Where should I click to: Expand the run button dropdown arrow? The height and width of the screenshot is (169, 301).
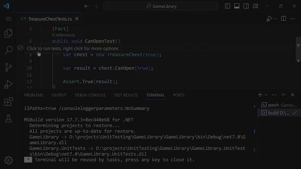click(x=275, y=19)
